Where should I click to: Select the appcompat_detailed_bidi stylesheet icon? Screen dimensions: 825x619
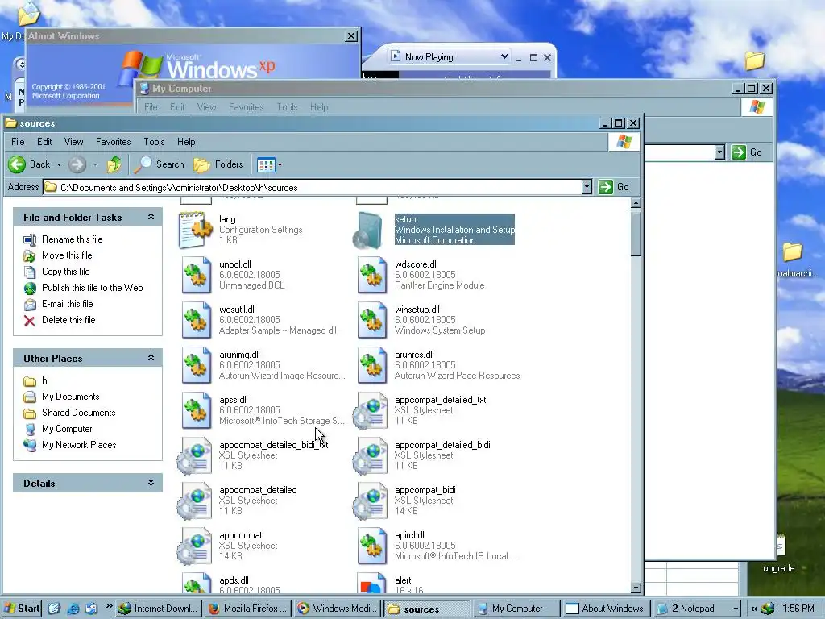click(371, 456)
